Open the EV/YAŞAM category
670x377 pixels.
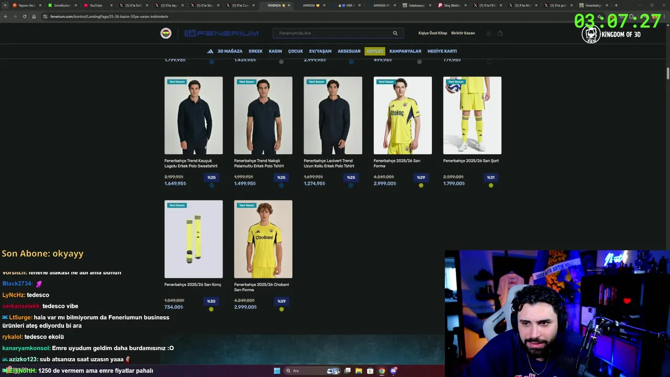[320, 51]
